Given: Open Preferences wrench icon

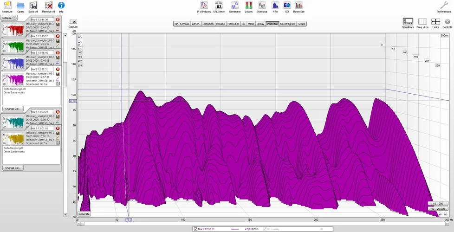Looking at the screenshot, I should click(444, 5).
